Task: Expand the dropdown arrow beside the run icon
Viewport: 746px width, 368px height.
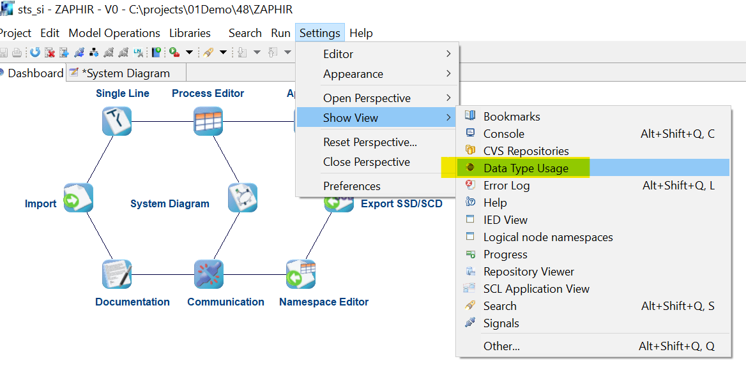Action: click(188, 52)
